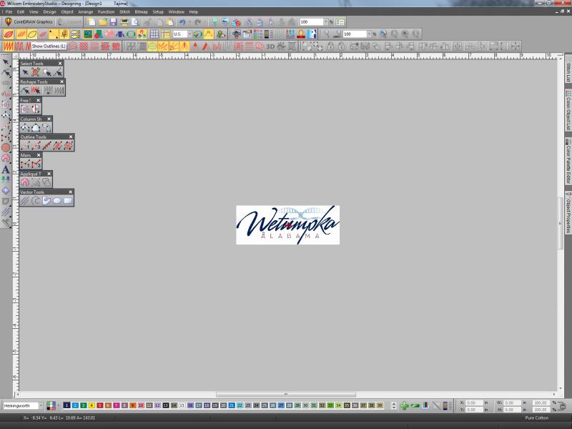Click the Wetumpka Alabama logo image
The width and height of the screenshot is (572, 429).
[x=288, y=225]
